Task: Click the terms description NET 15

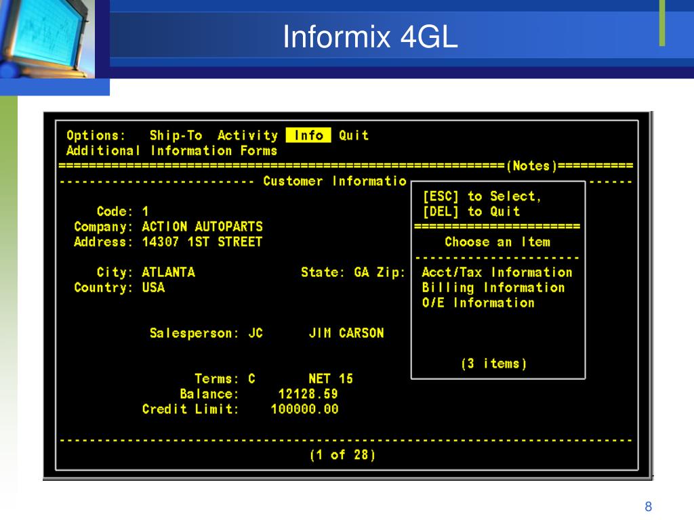Action: tap(331, 378)
